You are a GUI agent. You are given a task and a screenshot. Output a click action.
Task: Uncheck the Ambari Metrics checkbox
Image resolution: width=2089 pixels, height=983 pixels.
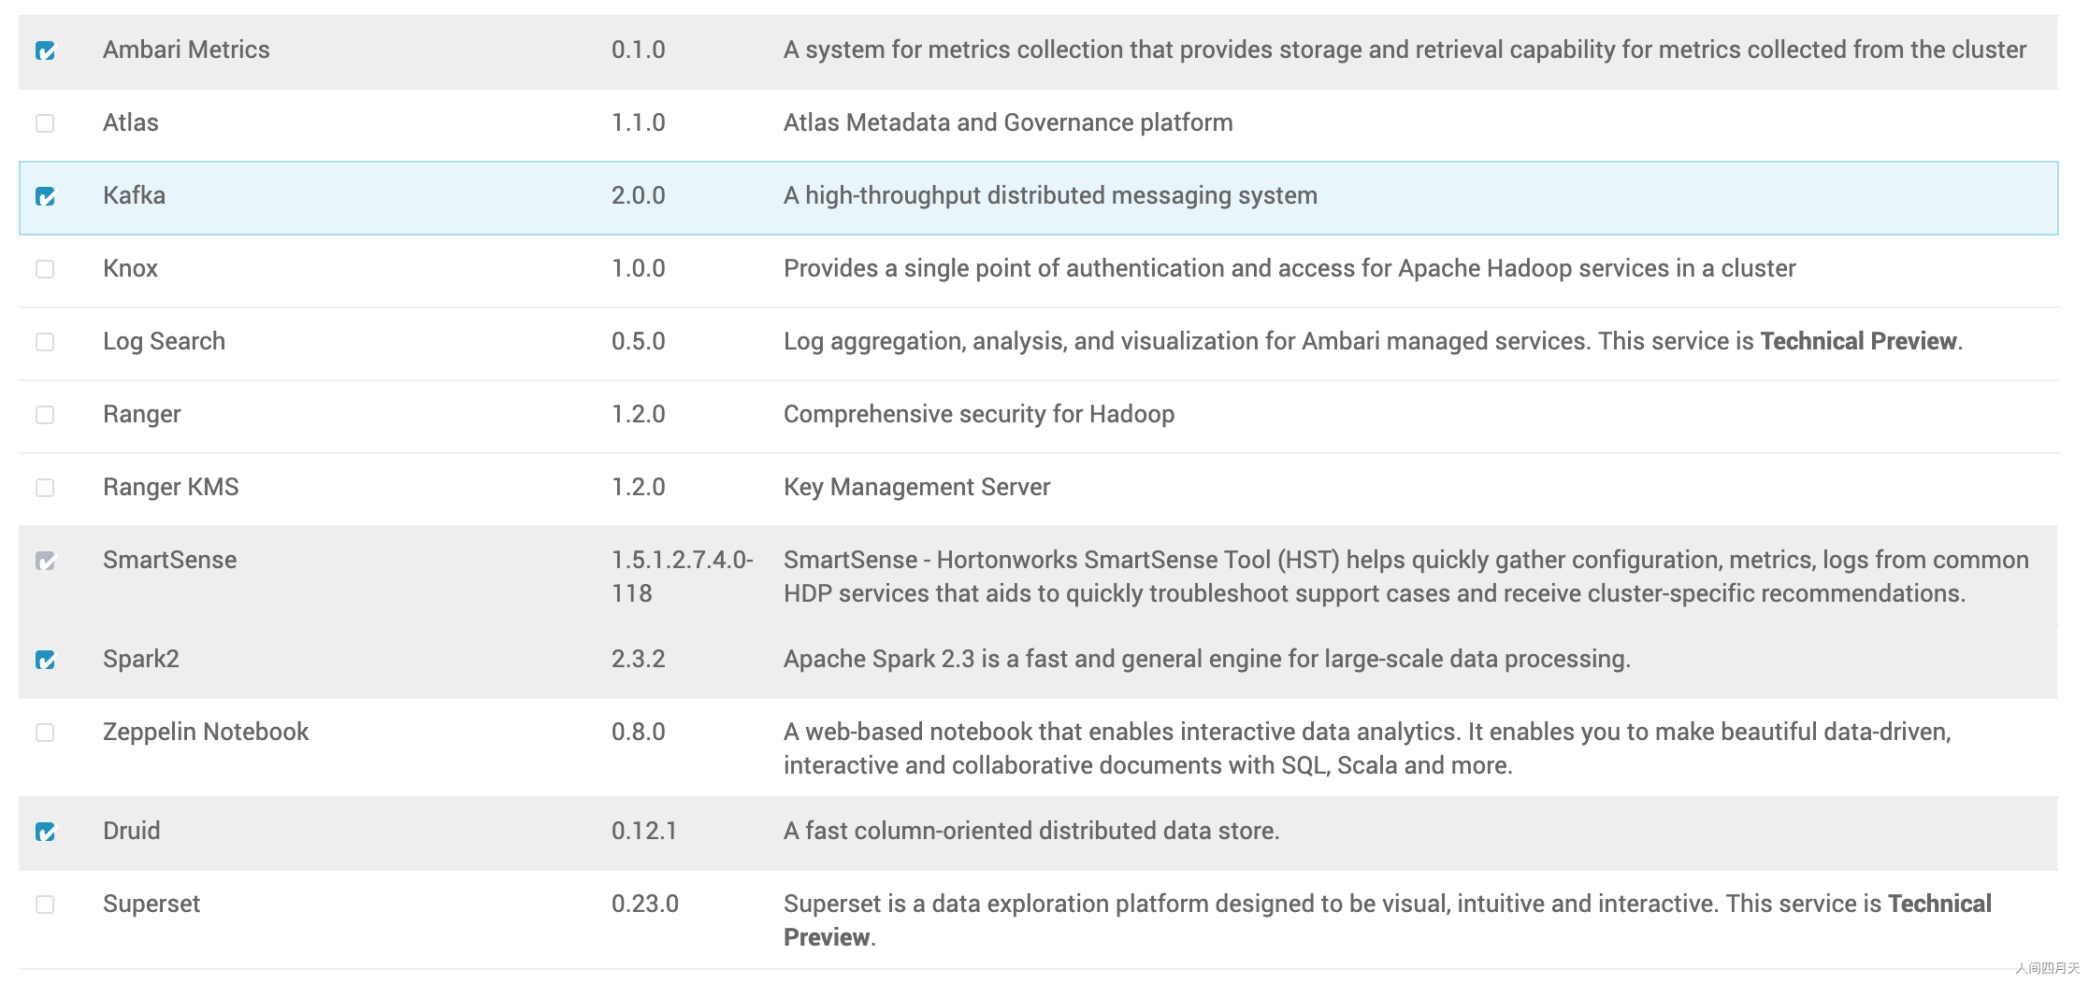point(45,50)
